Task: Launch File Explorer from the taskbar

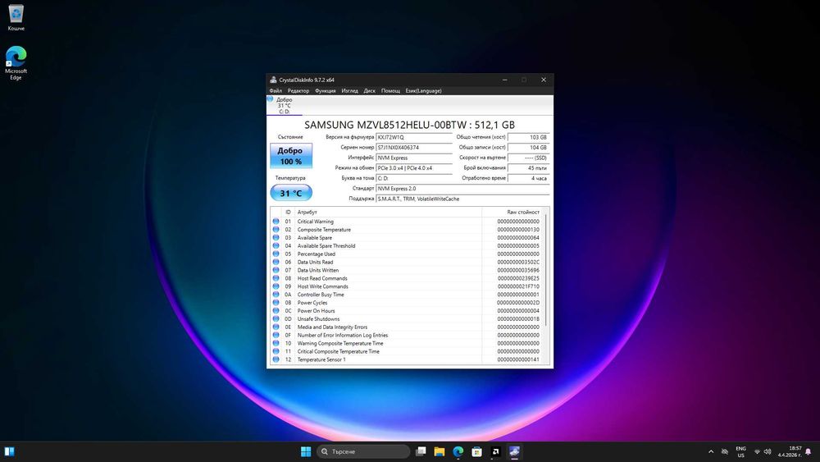Action: (440, 451)
